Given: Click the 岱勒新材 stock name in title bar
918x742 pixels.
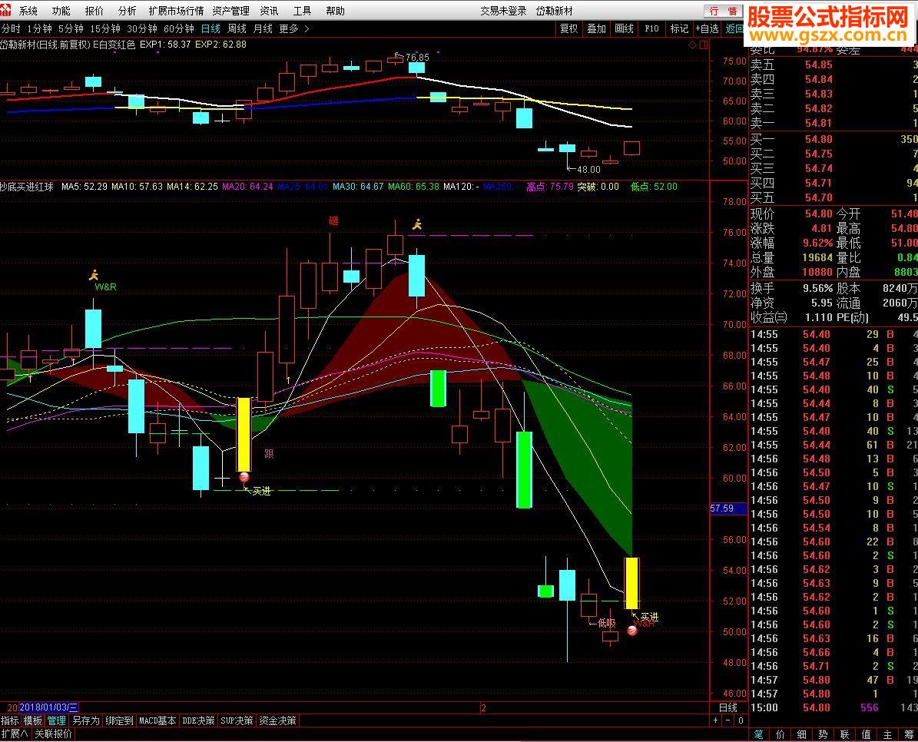Looking at the screenshot, I should click(554, 11).
